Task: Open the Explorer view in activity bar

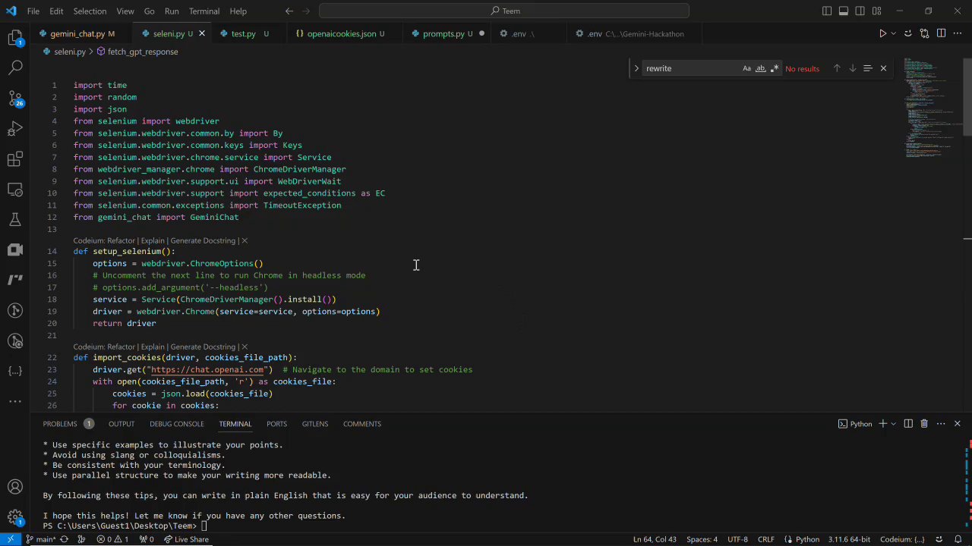Action: coord(15,37)
